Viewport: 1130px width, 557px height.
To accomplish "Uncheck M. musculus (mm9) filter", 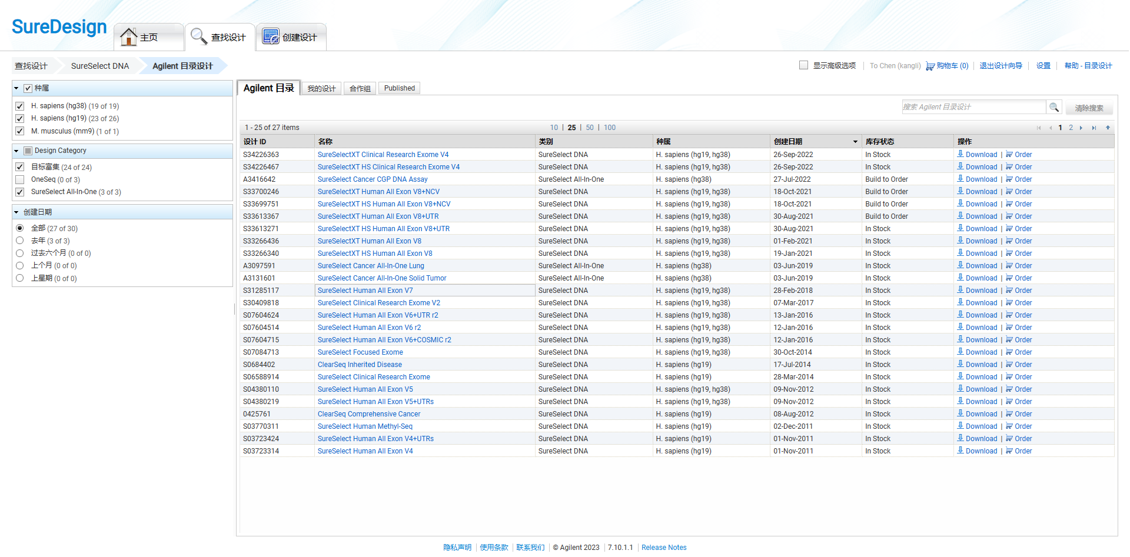I will pos(20,131).
